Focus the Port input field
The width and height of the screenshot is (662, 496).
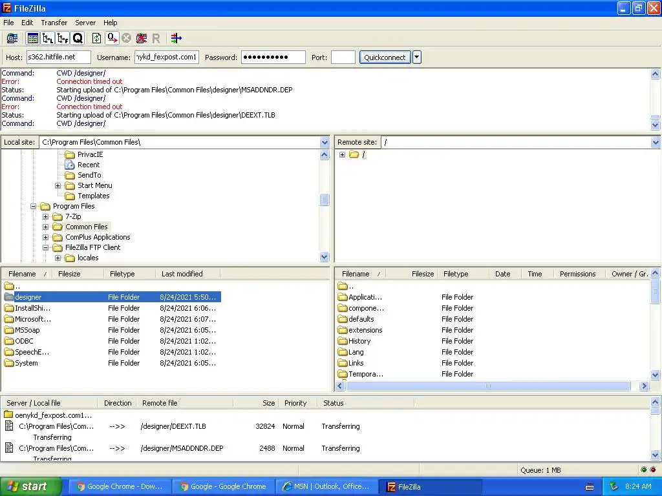click(343, 57)
